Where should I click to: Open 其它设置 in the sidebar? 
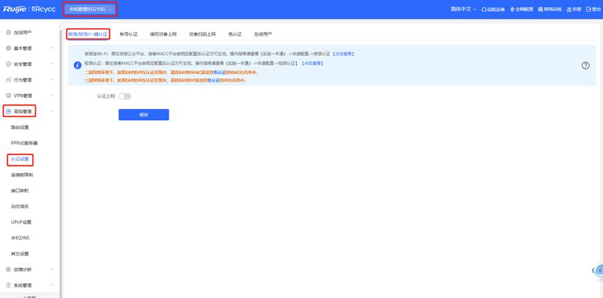[20, 254]
